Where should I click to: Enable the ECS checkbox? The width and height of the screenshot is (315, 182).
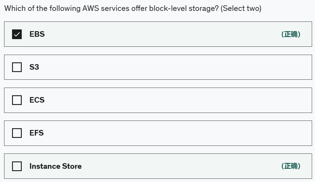coord(17,100)
